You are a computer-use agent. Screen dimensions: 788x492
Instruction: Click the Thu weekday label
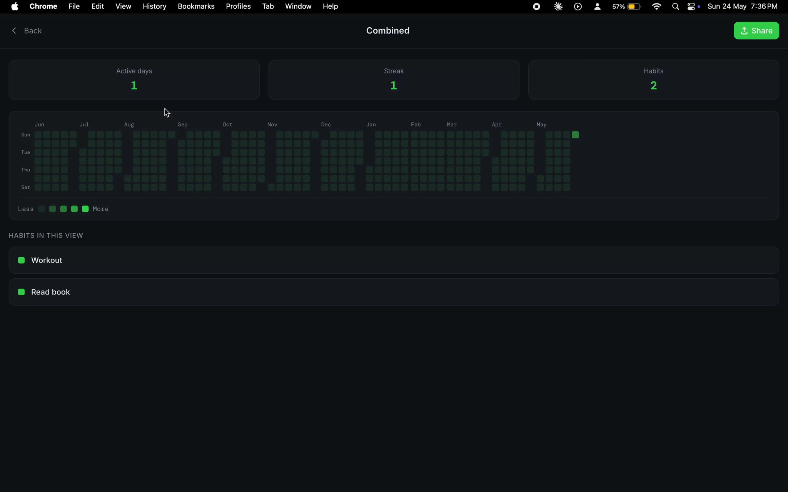coord(25,170)
